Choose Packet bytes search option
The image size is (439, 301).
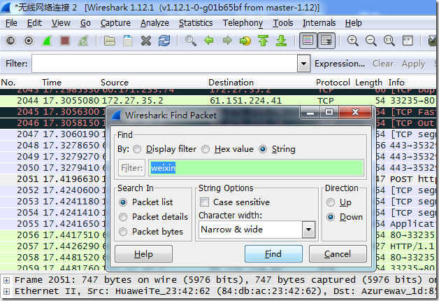(123, 232)
